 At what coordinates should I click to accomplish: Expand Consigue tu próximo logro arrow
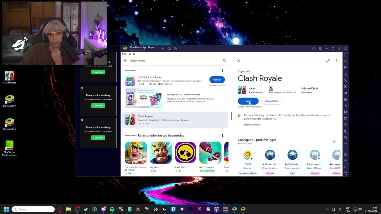334,141
